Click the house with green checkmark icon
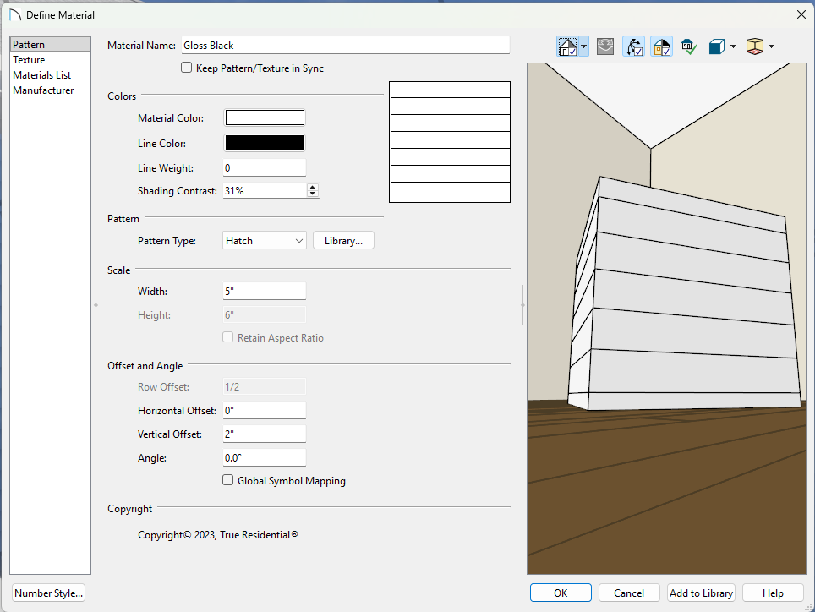Viewport: 815px width, 612px height. tap(689, 46)
